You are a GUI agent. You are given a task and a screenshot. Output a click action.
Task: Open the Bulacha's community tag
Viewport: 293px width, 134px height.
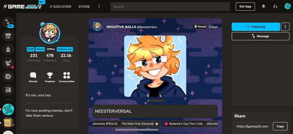[184, 124]
